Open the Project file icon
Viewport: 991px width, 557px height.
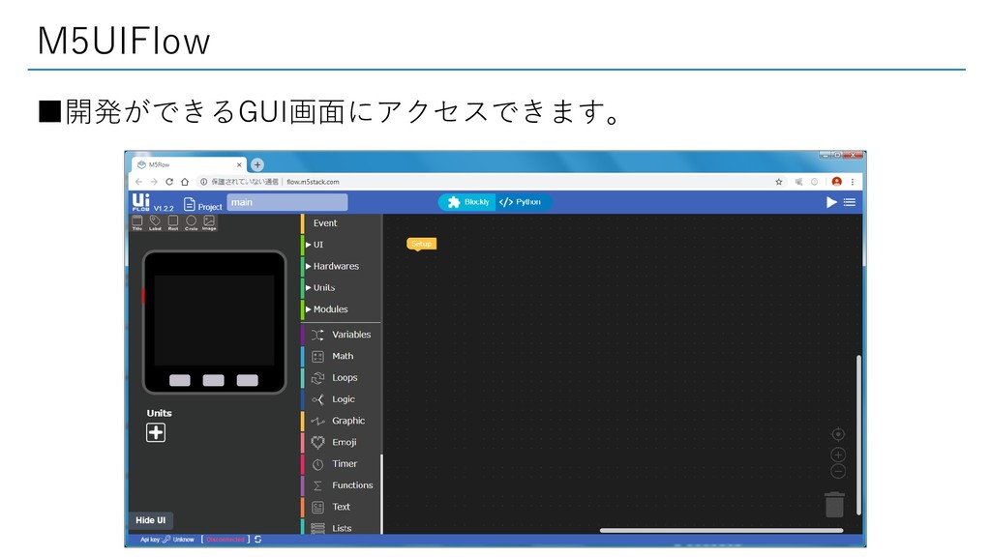click(x=189, y=204)
